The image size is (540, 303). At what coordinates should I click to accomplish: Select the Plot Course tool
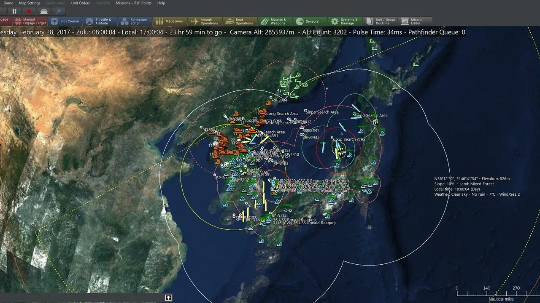pyautogui.click(x=65, y=21)
